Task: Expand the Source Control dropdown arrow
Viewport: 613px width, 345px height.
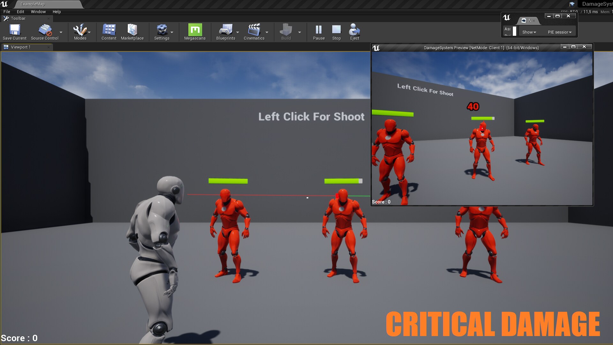Action: 61,32
